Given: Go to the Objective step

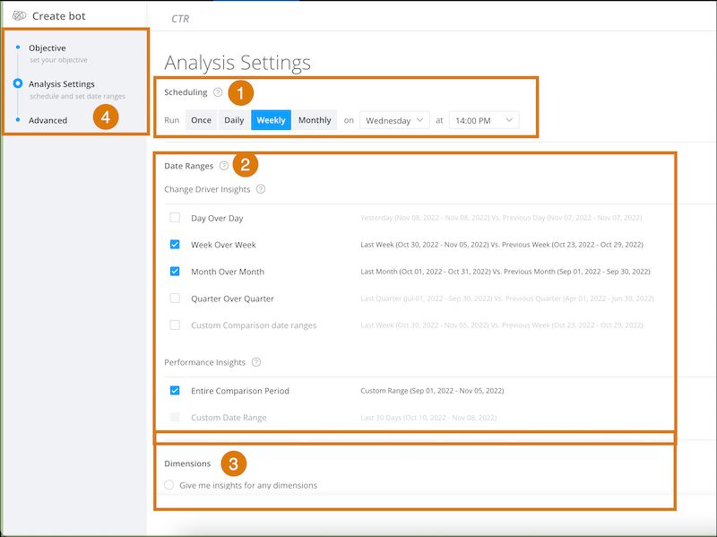Looking at the screenshot, I should coord(48,48).
